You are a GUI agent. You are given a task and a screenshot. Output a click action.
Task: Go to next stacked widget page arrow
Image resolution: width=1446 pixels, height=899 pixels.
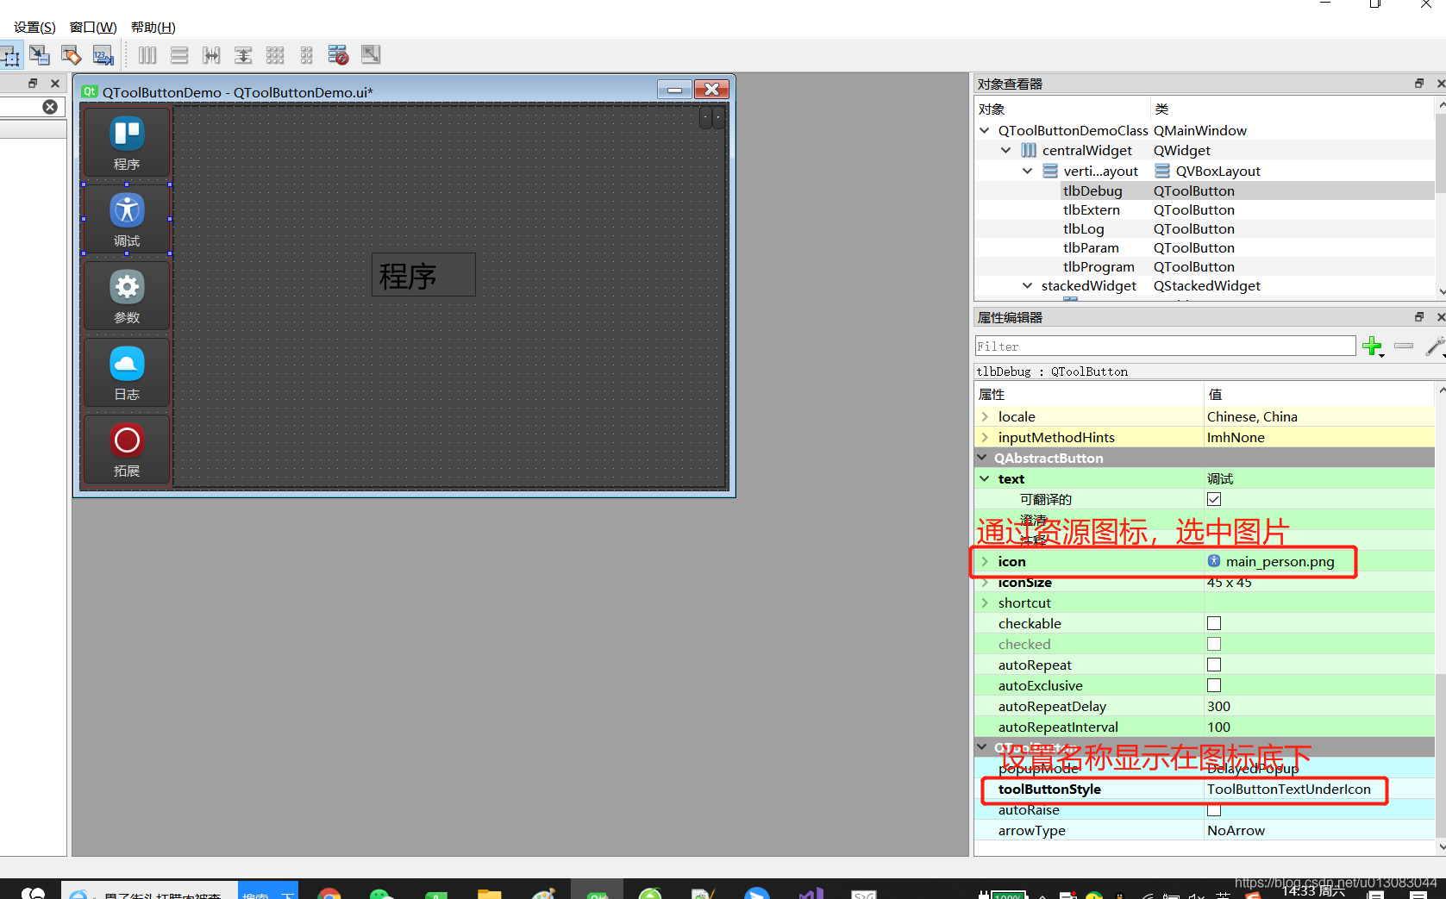point(718,117)
